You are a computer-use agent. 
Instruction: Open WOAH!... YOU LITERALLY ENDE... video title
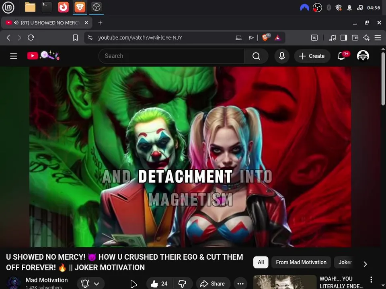pos(341,282)
